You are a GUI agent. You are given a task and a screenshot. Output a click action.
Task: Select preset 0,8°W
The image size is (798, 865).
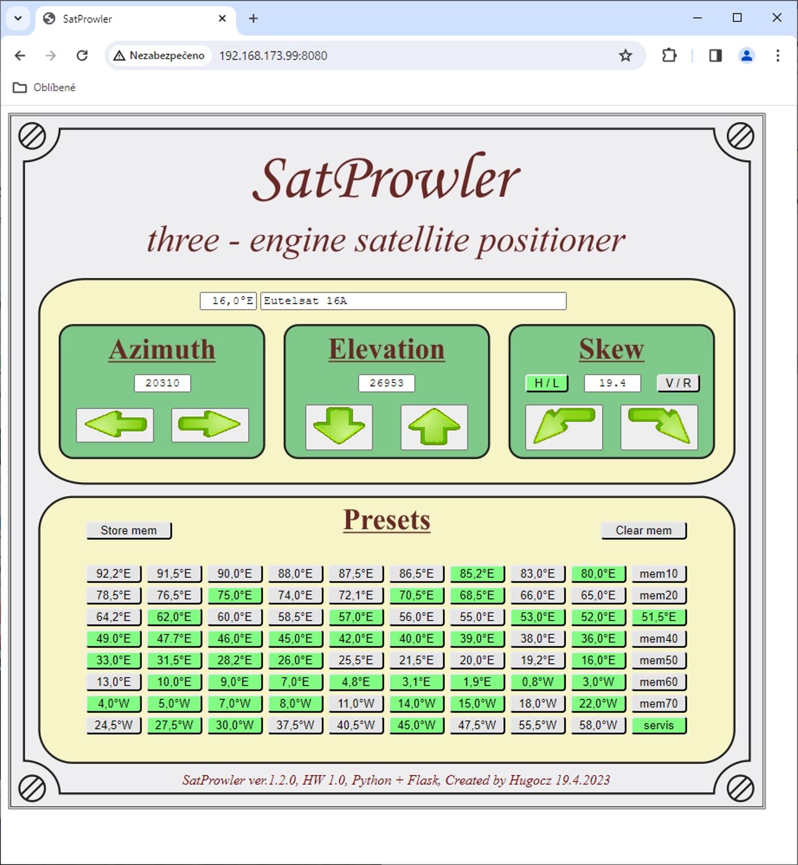538,682
